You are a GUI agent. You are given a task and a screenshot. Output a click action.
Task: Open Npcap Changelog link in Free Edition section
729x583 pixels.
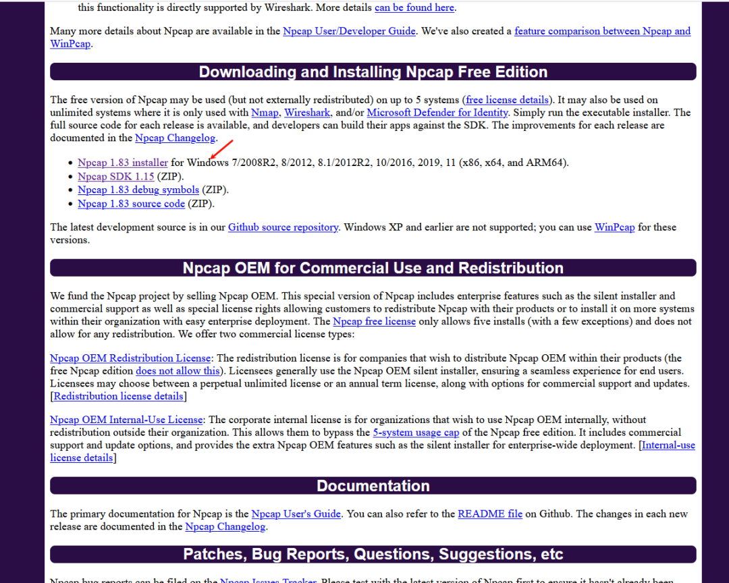pyautogui.click(x=175, y=138)
